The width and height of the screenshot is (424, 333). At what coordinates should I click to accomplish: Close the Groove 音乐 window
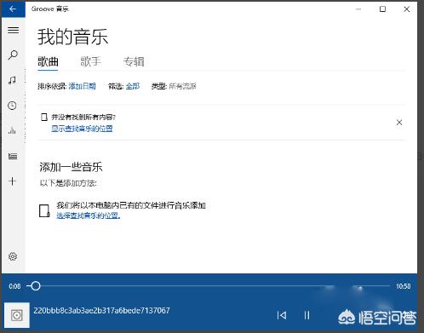[x=407, y=9]
